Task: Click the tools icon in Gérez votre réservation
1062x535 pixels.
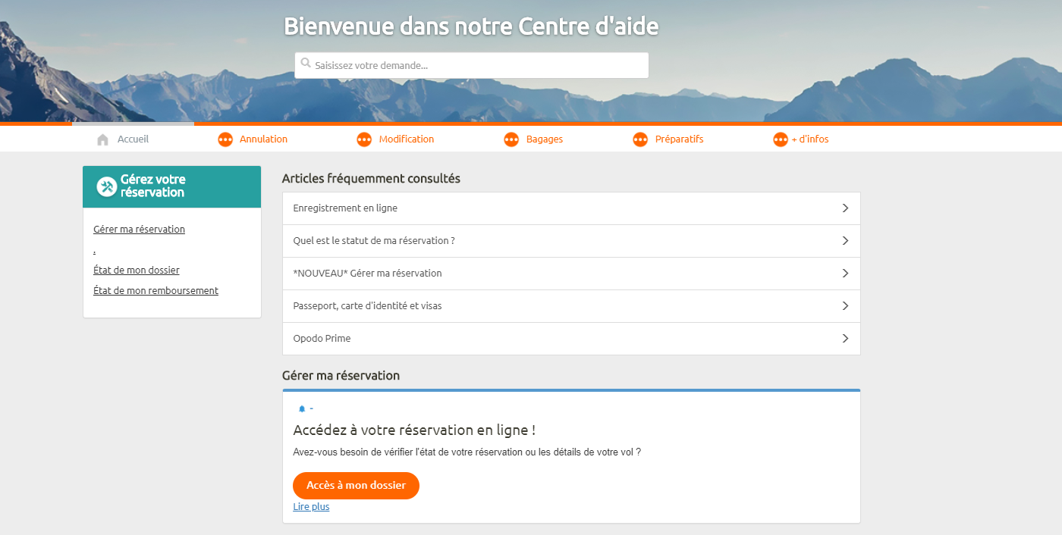Action: 107,186
